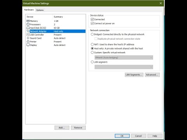187x140 pixels.
Task: Confirm settings with OK
Action: click(122, 136)
